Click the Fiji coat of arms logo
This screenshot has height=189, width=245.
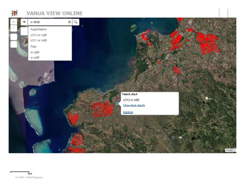tap(14, 13)
